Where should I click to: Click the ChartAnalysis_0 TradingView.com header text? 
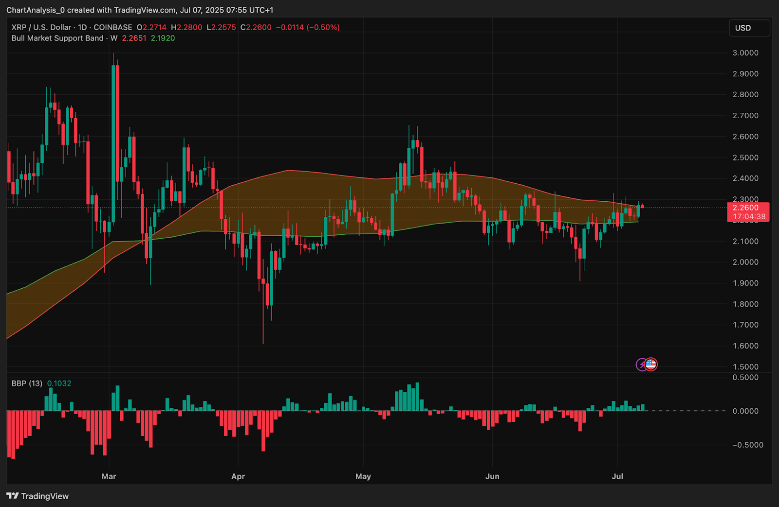tap(140, 10)
